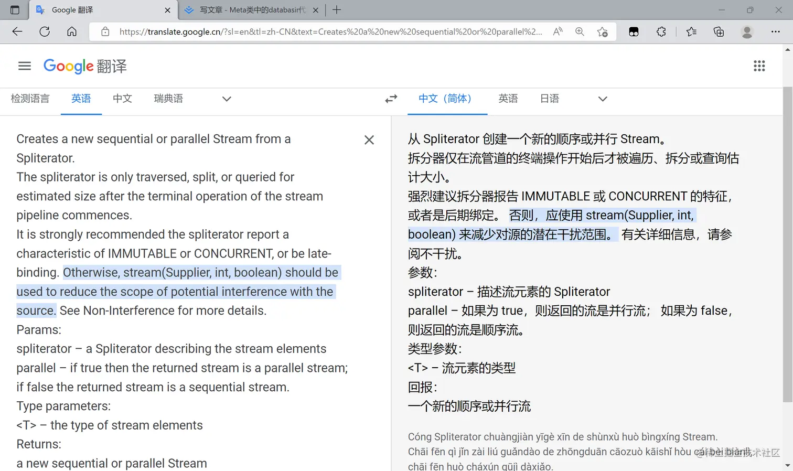
Task: Open the browser home page
Action: 72,31
